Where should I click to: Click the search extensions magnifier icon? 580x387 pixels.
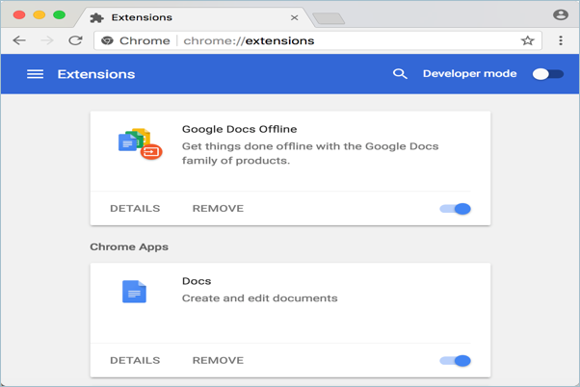click(400, 74)
